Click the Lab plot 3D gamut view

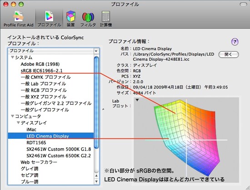point(186,140)
